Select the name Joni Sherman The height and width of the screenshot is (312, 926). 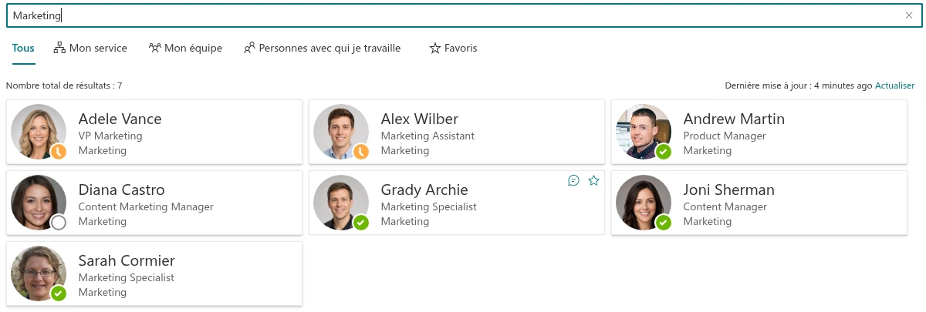[x=729, y=190]
